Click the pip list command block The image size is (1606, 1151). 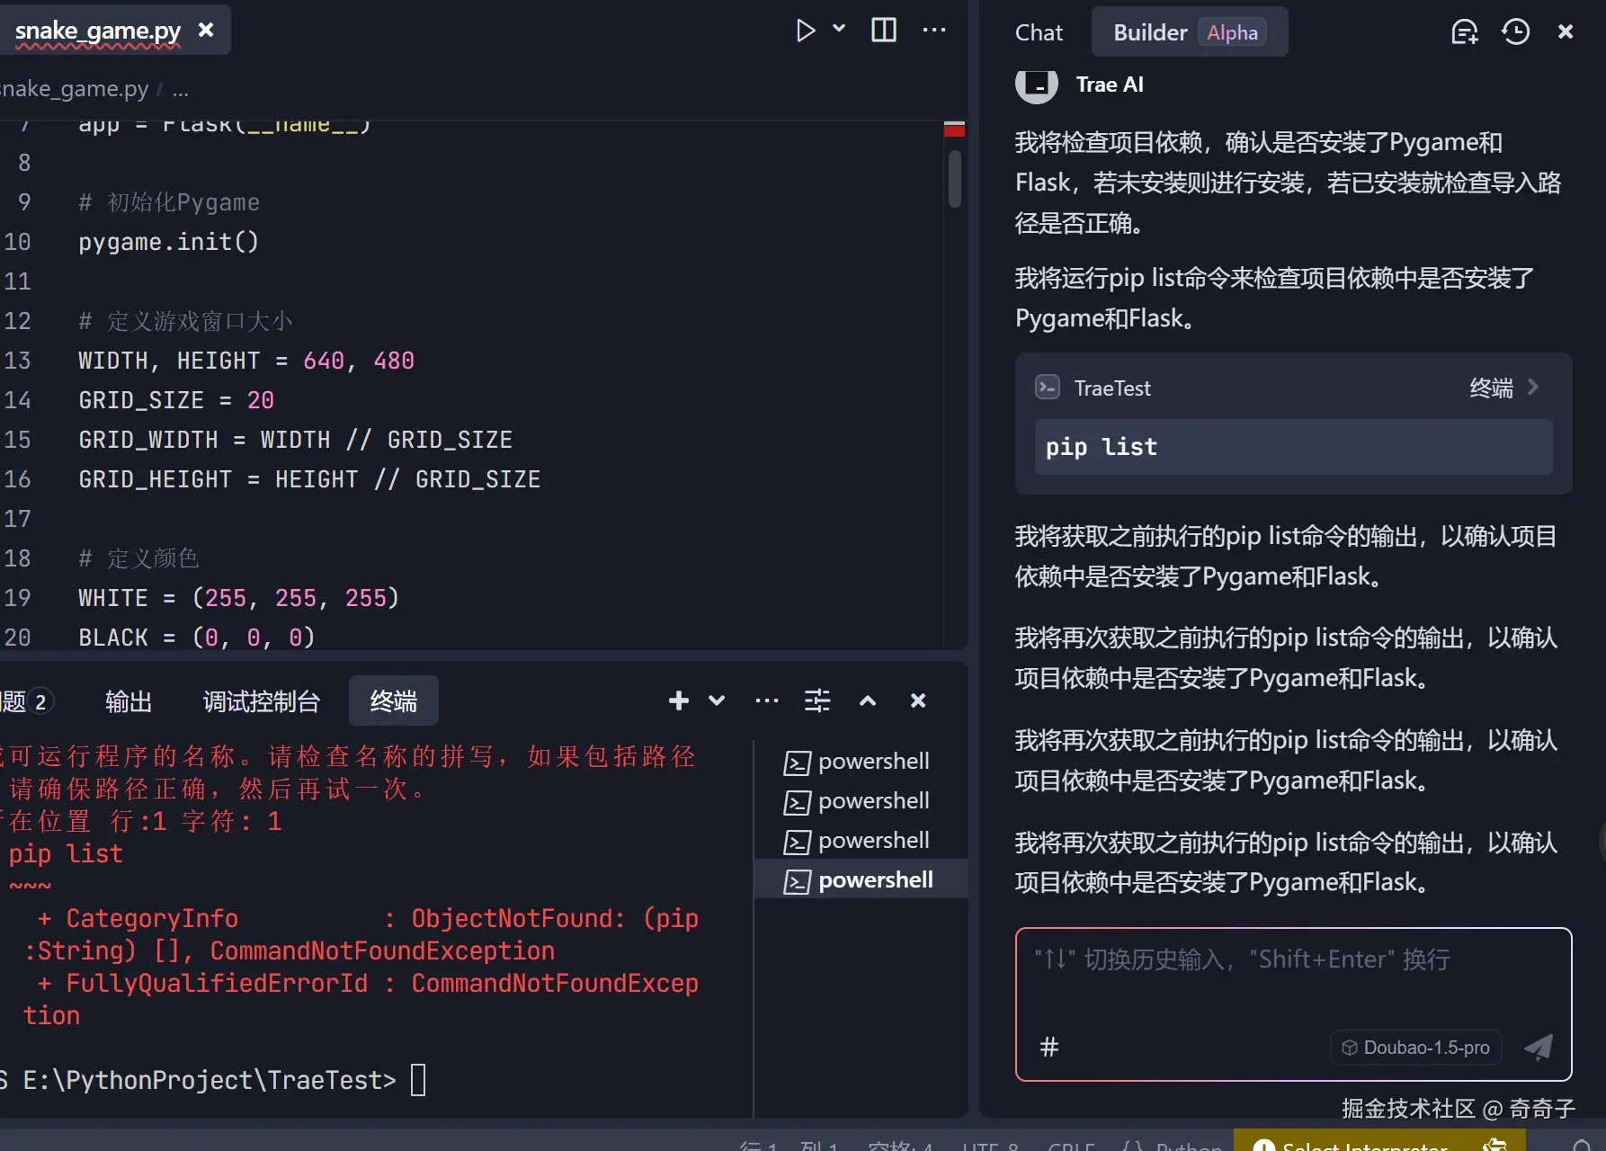[1293, 447]
